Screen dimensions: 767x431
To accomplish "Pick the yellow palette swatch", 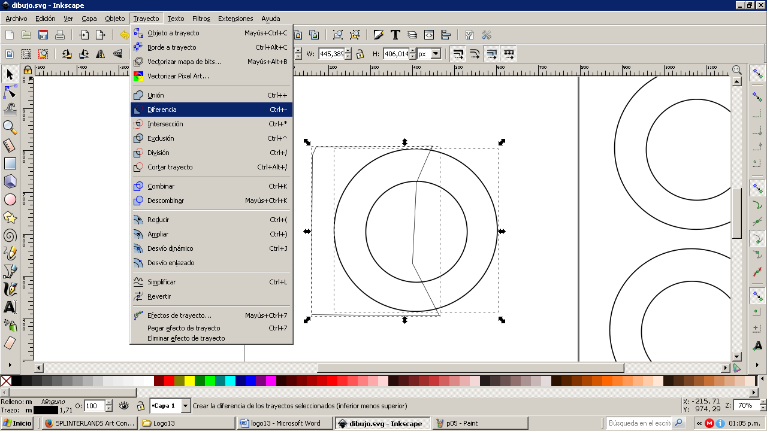I will 189,381.
